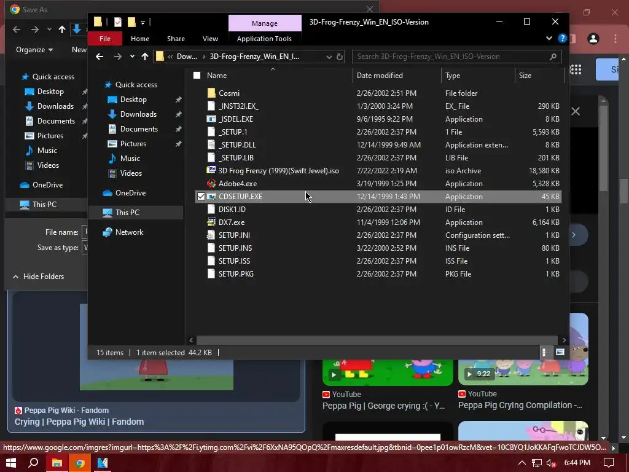Open quick access toolbar customize dropdown

coord(143,23)
